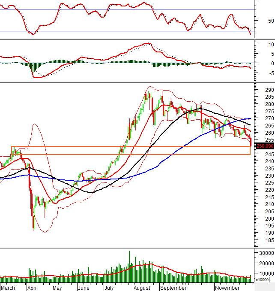Click the August label on time axis
This screenshot has height=291, width=275.
(x=141, y=288)
